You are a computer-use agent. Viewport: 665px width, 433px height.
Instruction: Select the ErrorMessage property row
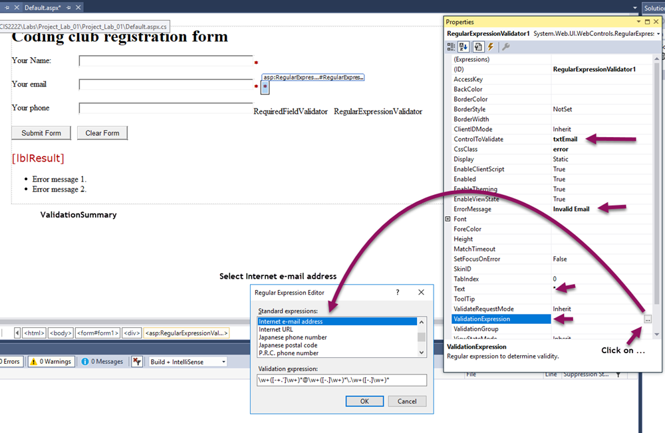click(551, 209)
